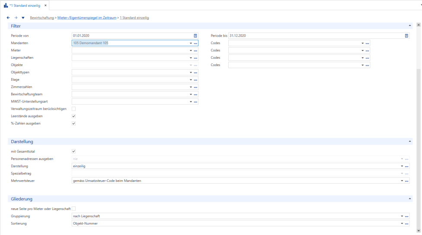Open the Sortierung dropdown arrow
422x235 pixels.
pos(402,223)
